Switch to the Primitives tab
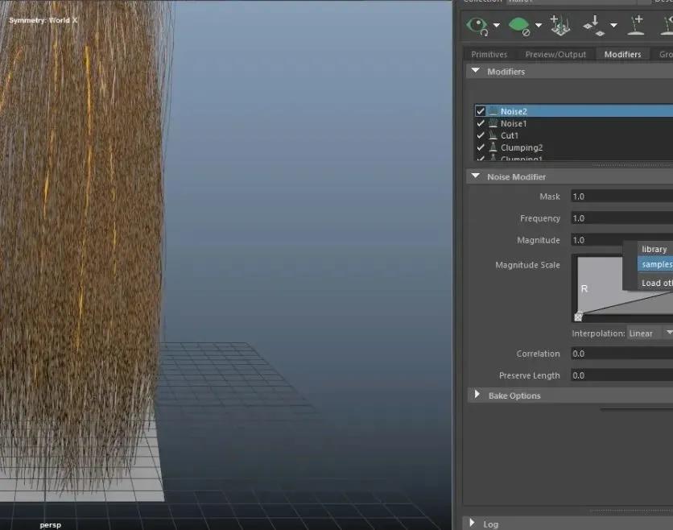 pos(489,55)
